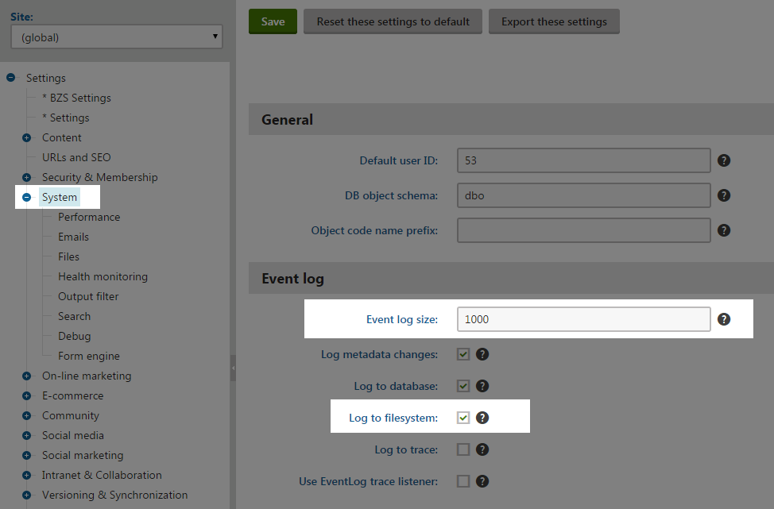
Task: Open Emails settings under System
Action: (x=74, y=237)
